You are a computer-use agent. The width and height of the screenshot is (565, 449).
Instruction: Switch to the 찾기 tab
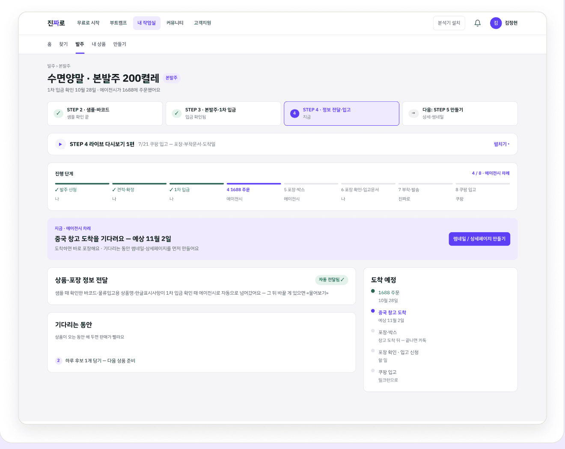point(63,44)
